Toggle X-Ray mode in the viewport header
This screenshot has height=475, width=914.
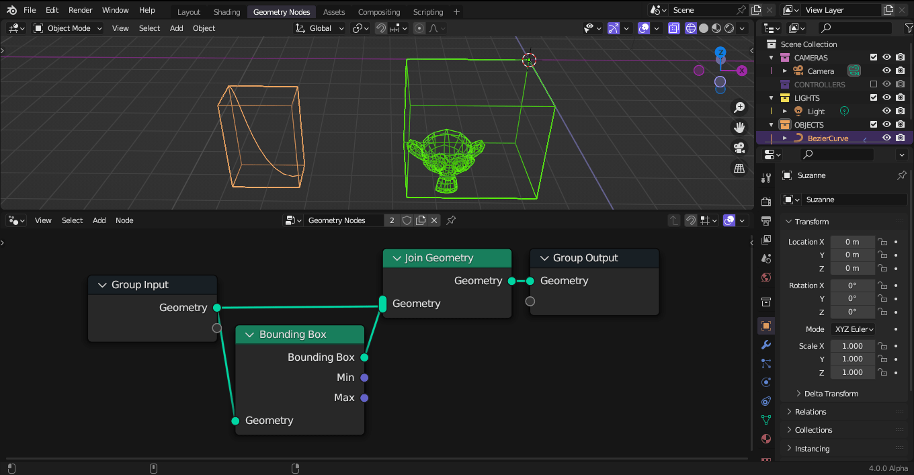(673, 28)
